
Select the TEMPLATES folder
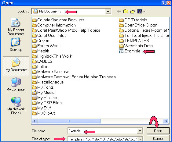coord(134,41)
